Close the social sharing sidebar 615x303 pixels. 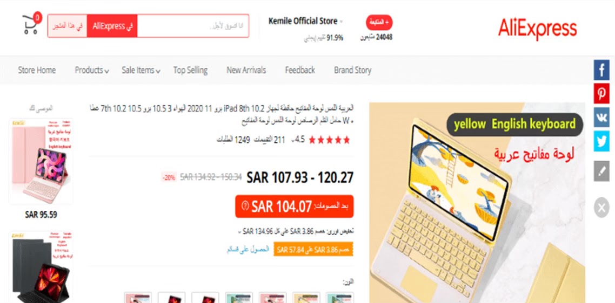pos(601,208)
